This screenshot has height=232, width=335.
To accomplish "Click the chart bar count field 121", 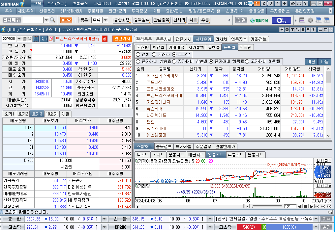I will point(290,206).
